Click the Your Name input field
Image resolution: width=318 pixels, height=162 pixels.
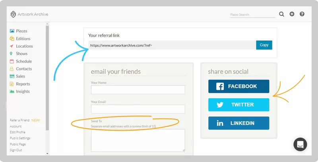click(138, 90)
